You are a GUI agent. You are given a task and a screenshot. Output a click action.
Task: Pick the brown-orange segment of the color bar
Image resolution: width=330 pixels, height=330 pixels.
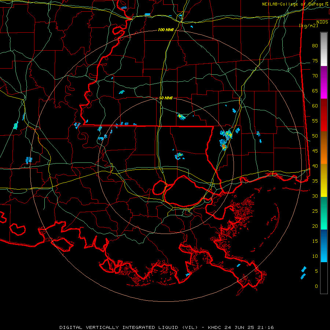[x=324, y=148]
